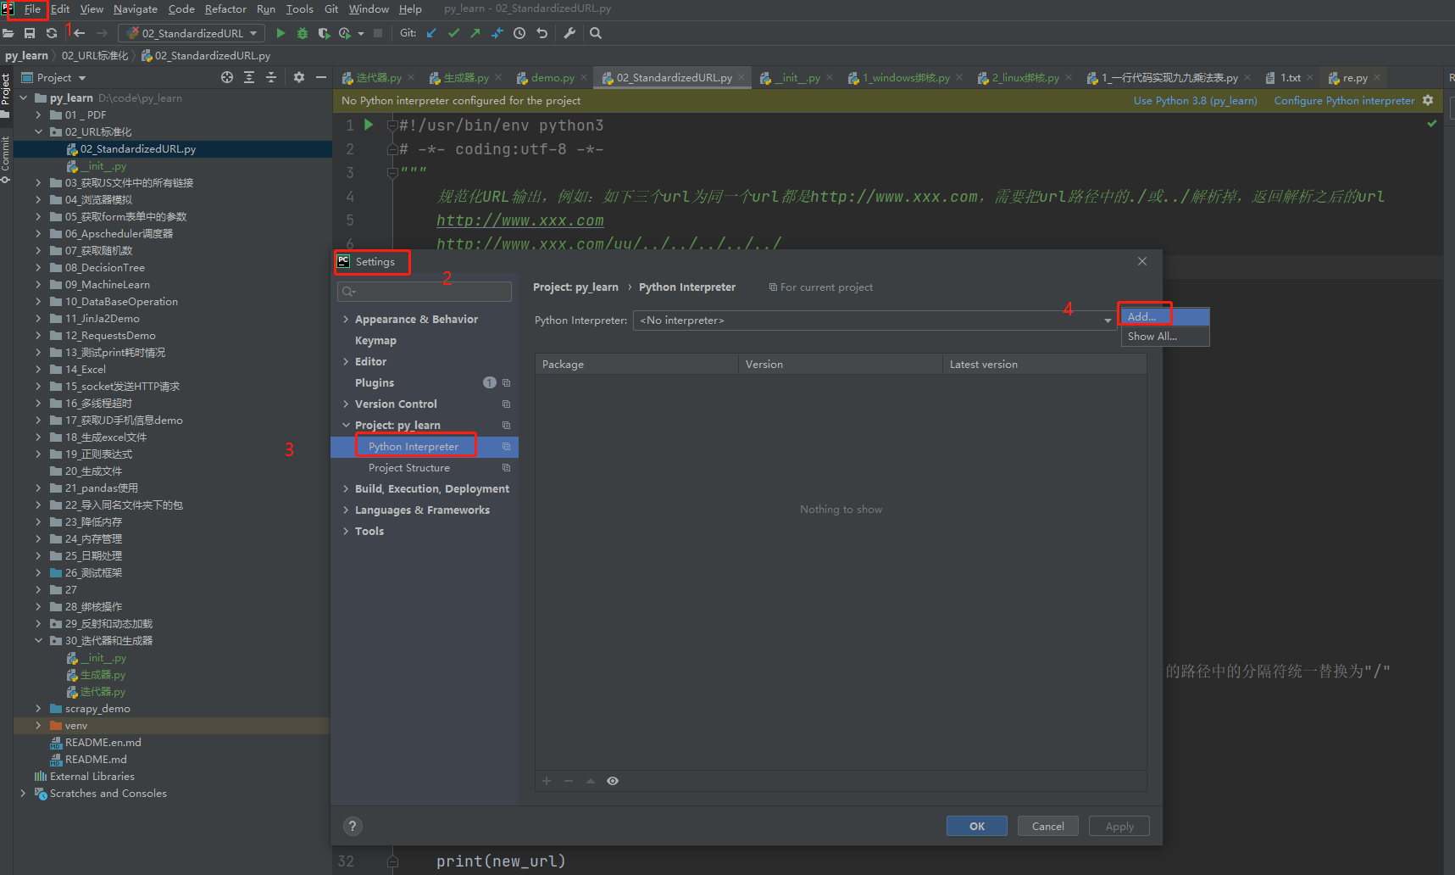This screenshot has width=1455, height=875.
Task: Expand the venv folder
Action: (x=38, y=725)
